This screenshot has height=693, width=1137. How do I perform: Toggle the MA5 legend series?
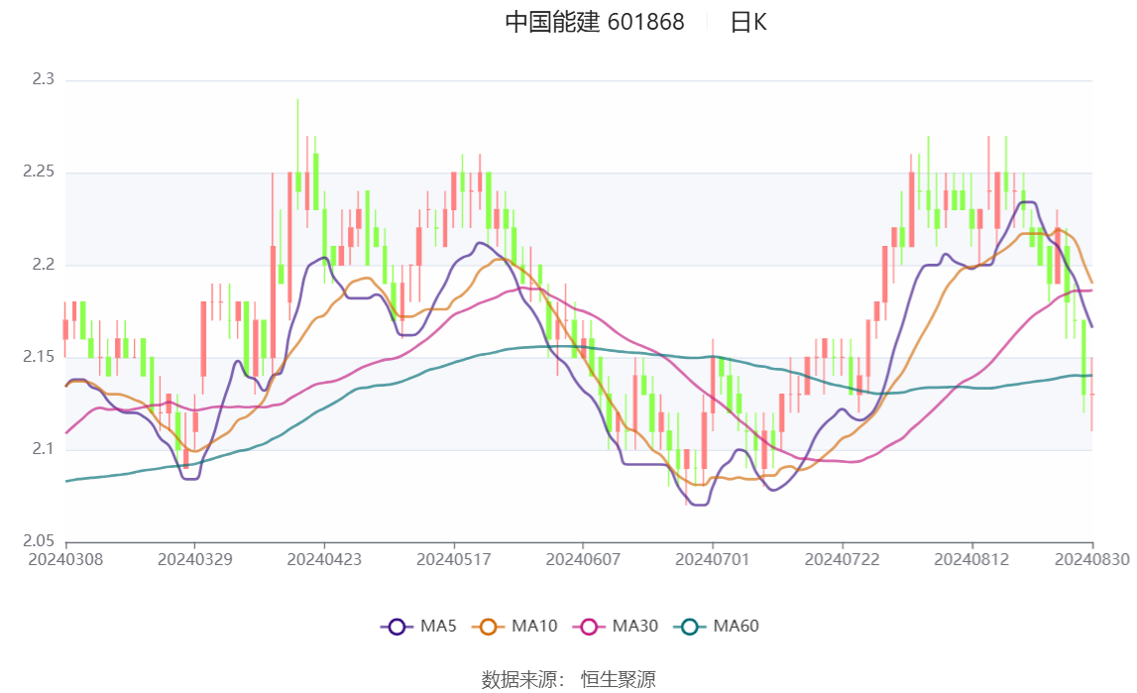418,627
